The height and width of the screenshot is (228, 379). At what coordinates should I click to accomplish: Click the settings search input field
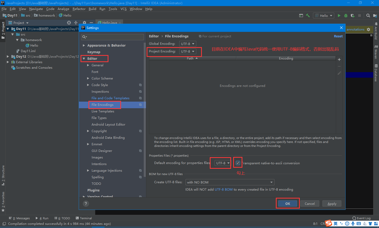click(x=112, y=37)
